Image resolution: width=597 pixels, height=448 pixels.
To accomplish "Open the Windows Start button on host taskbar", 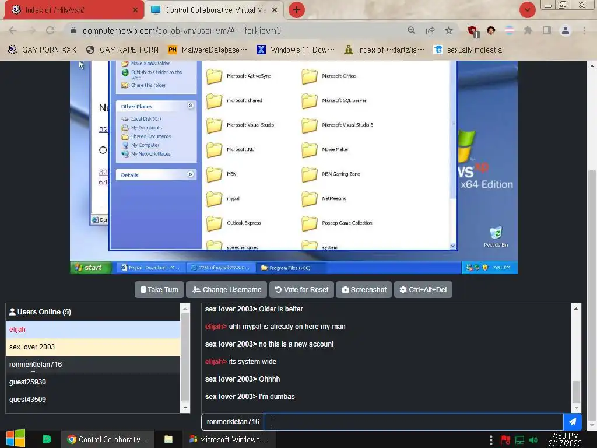I will [x=16, y=439].
